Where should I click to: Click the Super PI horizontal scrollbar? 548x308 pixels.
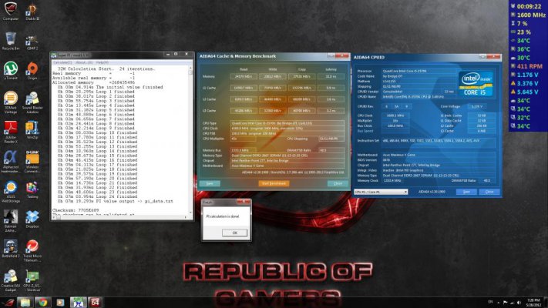(x=120, y=217)
